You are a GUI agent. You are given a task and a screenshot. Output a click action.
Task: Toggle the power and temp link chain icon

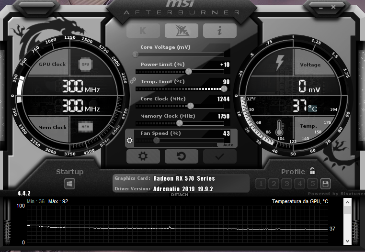pyautogui.click(x=133, y=81)
